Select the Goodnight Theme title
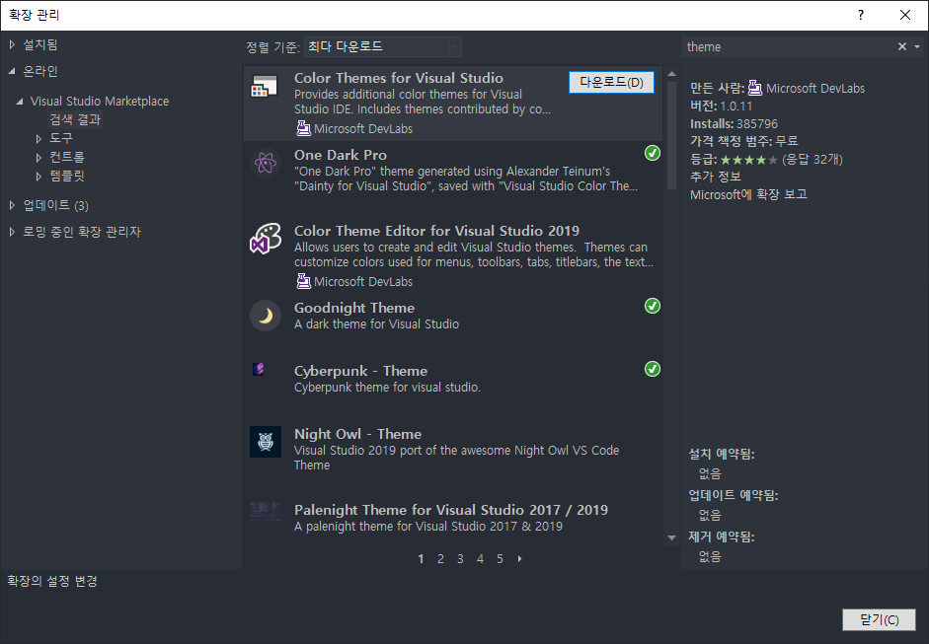929x644 pixels. click(x=354, y=308)
